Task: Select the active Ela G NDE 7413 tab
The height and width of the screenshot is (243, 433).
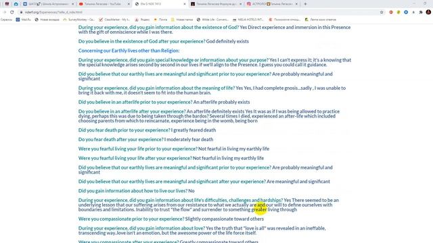Action: (160, 4)
